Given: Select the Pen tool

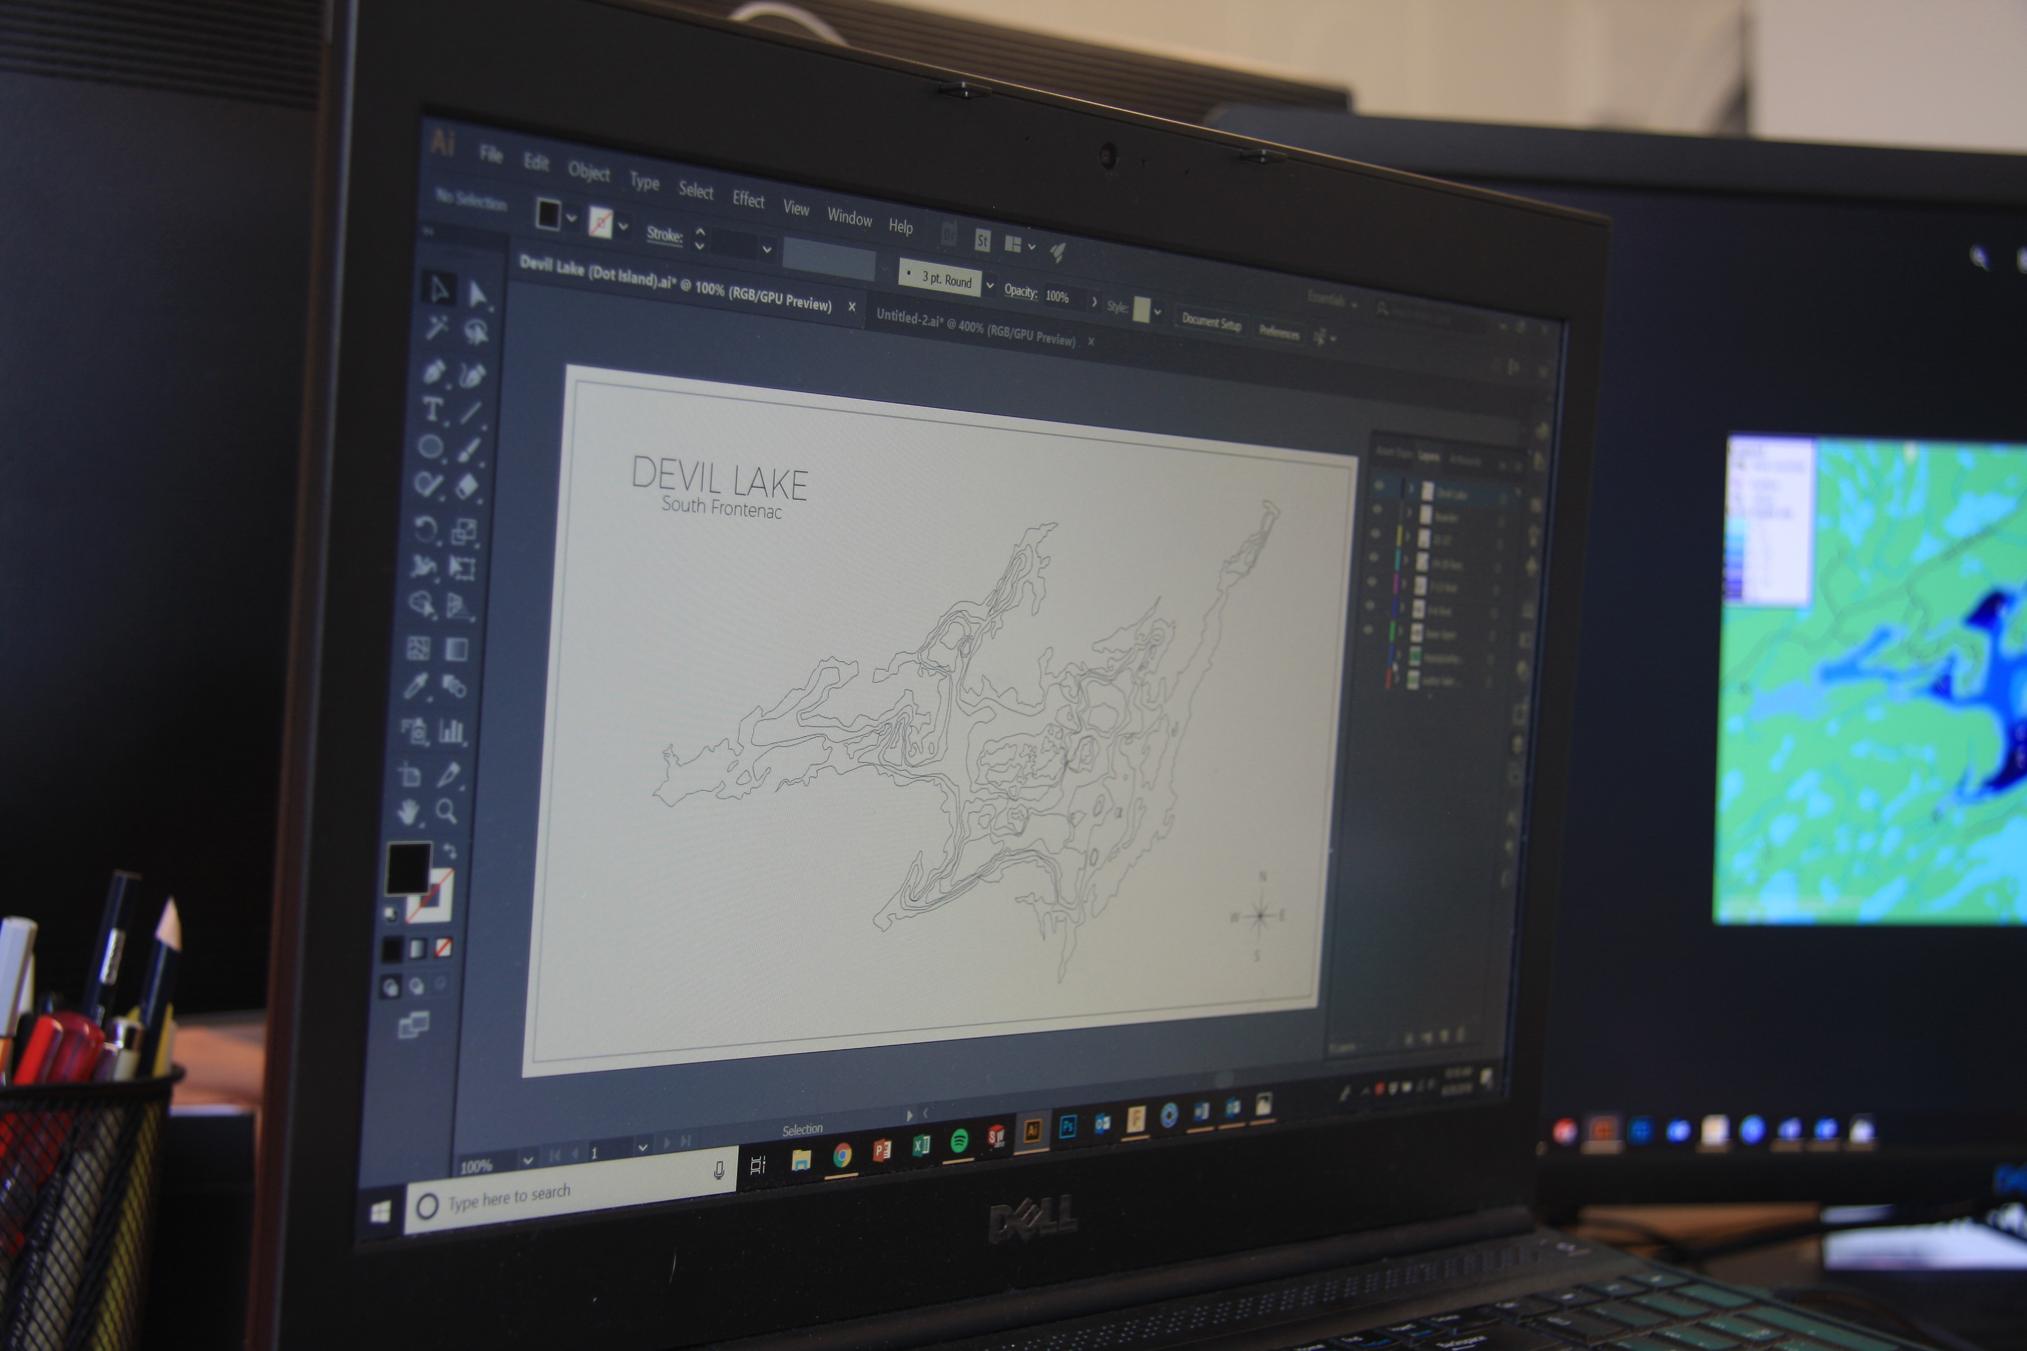Looking at the screenshot, I should (433, 372).
